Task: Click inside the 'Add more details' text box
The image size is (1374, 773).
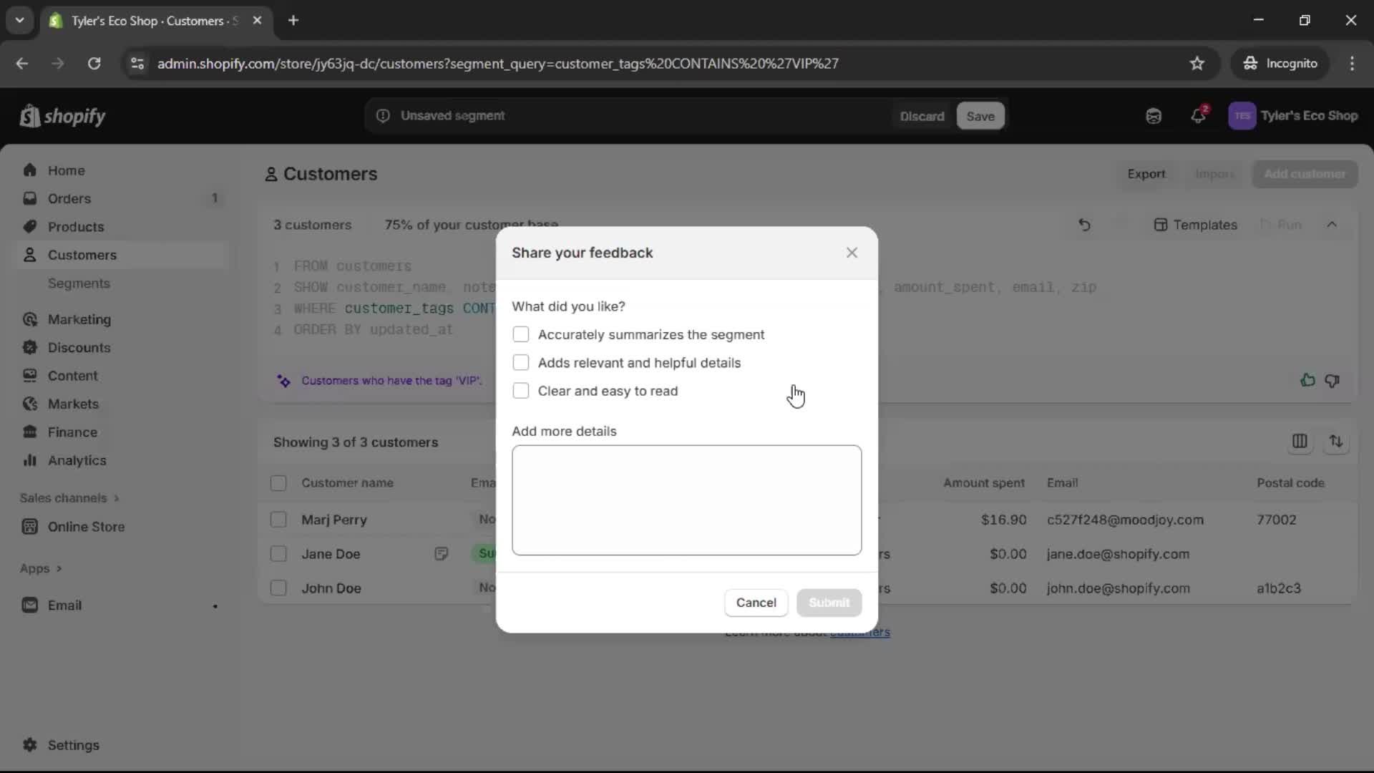Action: pyautogui.click(x=686, y=500)
